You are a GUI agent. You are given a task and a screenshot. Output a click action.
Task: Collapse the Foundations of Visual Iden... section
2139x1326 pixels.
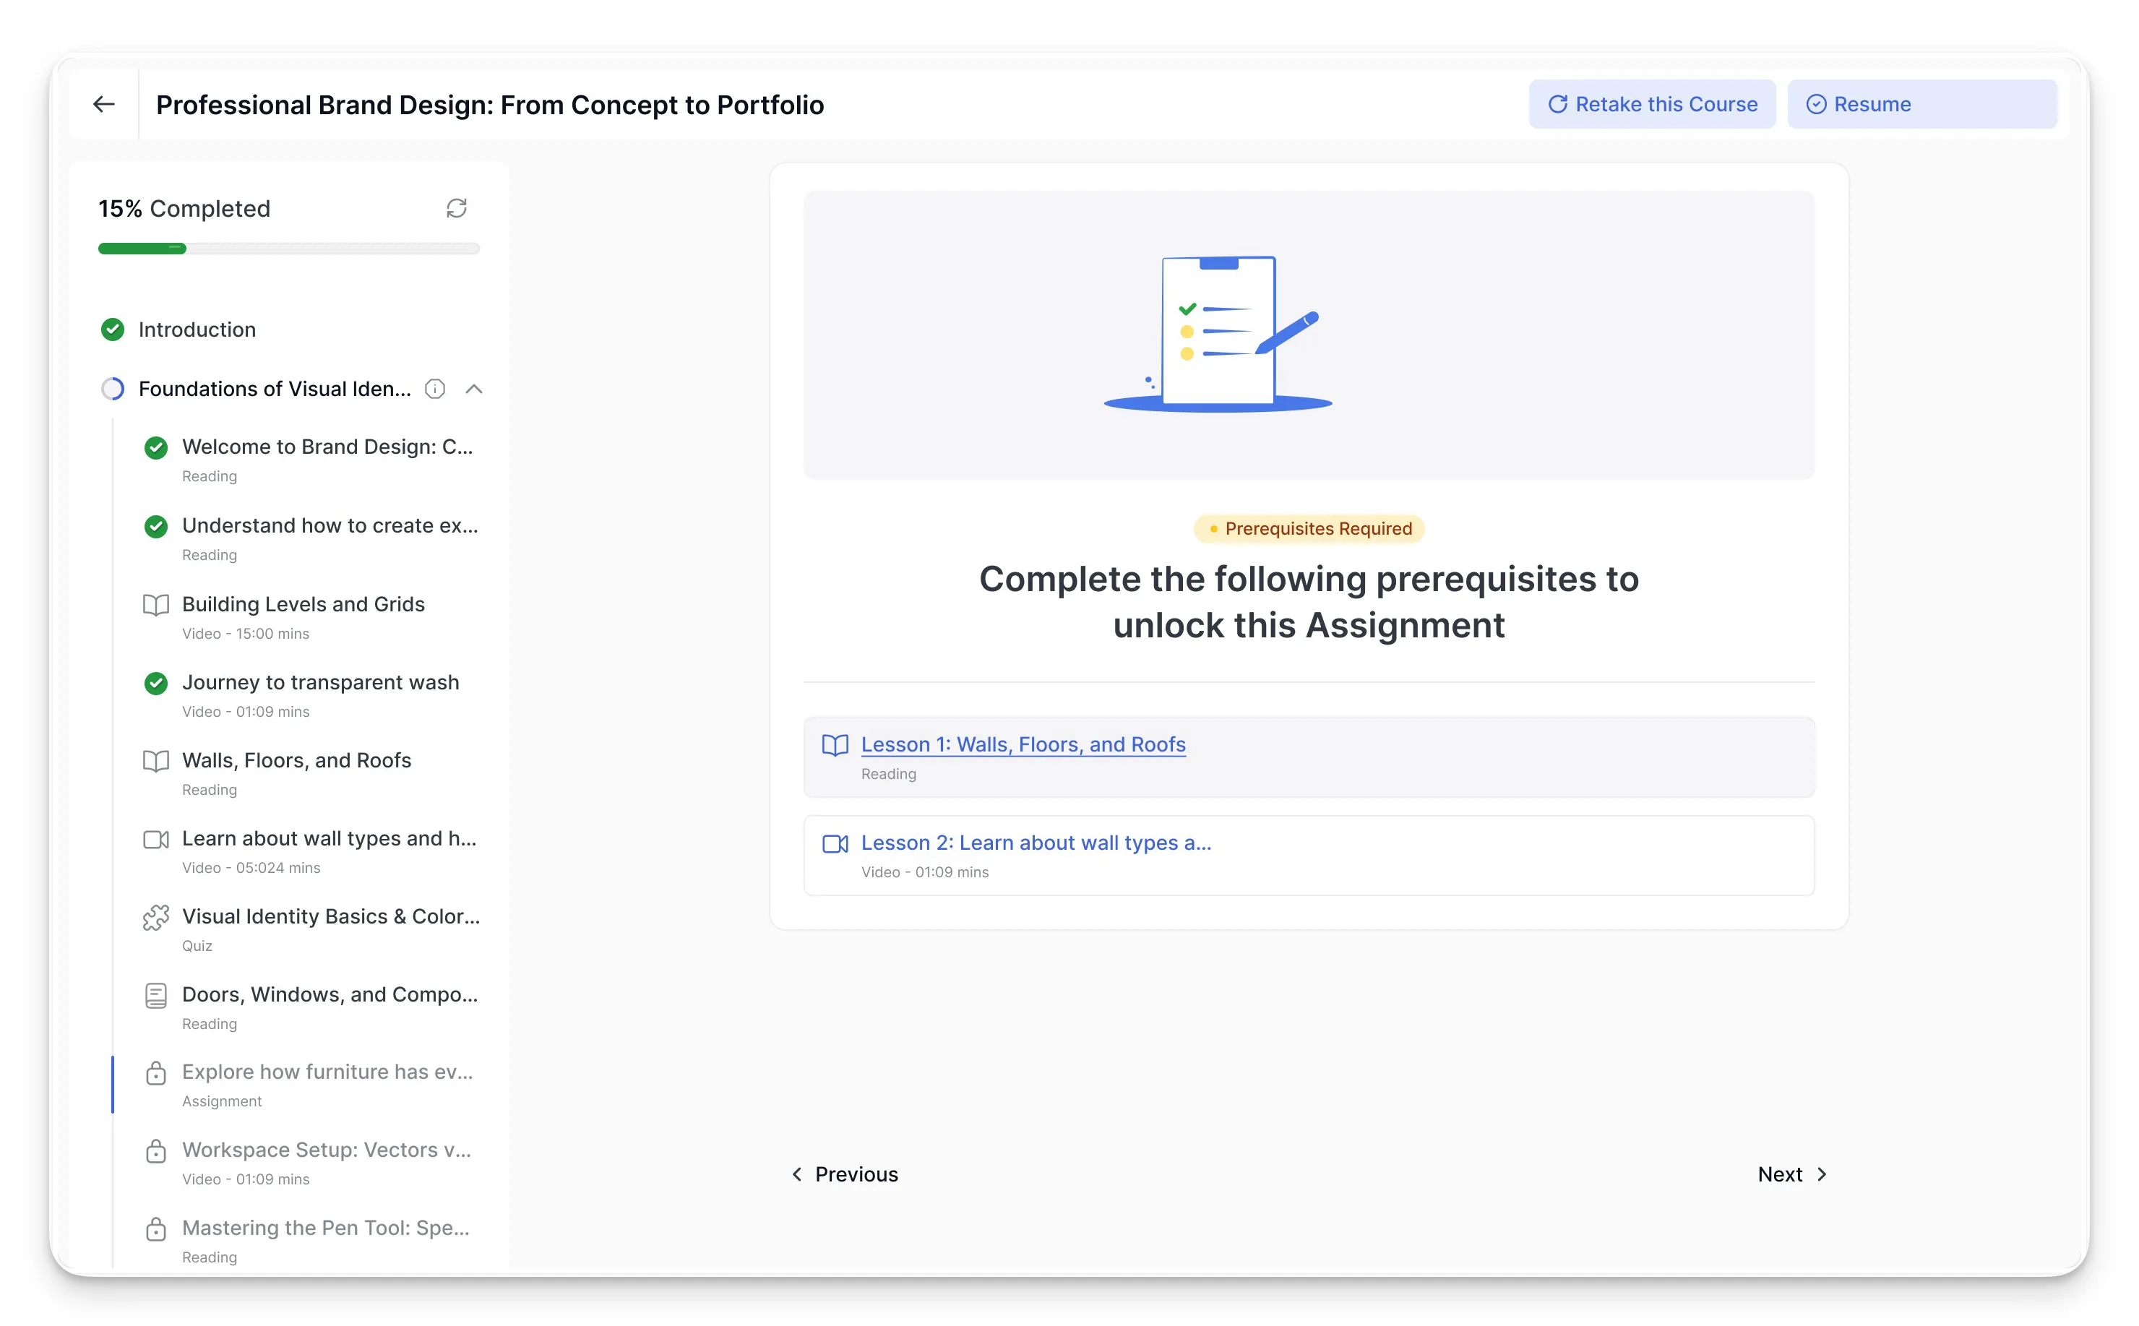(473, 389)
